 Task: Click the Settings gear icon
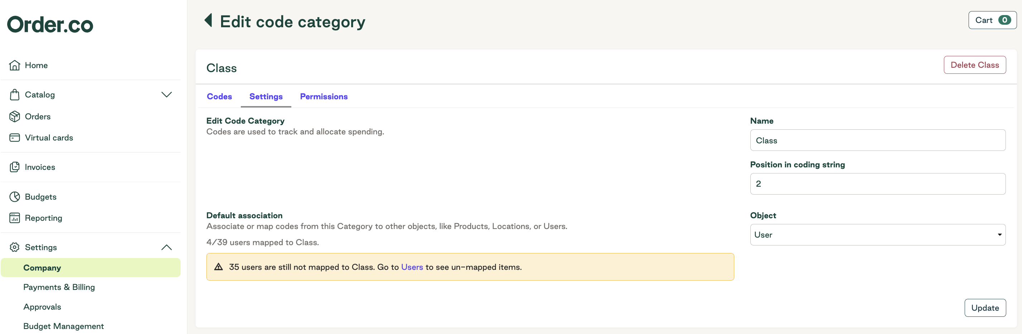(15, 247)
